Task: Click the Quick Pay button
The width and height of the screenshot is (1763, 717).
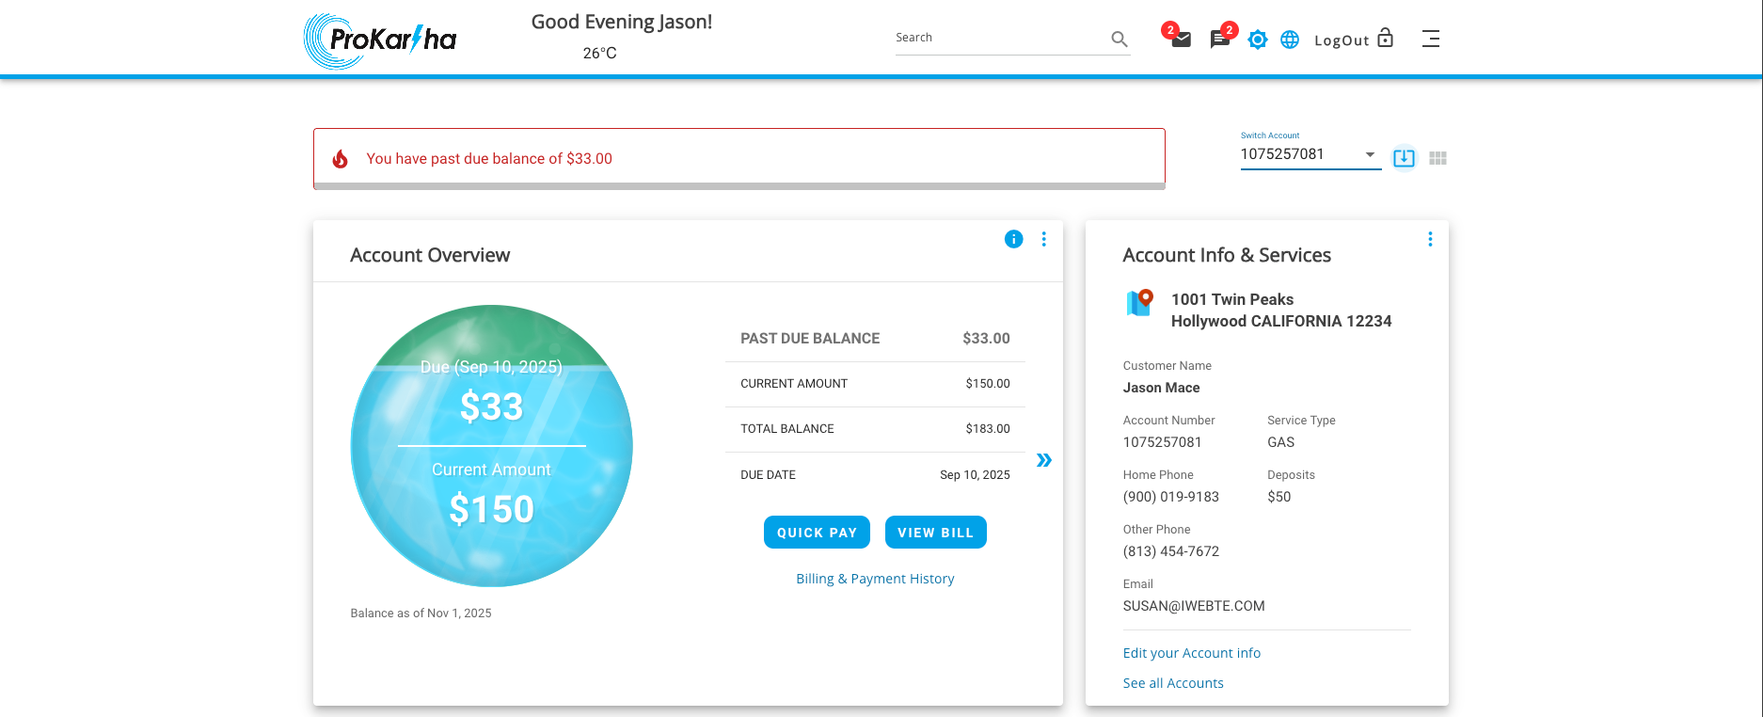Action: (817, 533)
